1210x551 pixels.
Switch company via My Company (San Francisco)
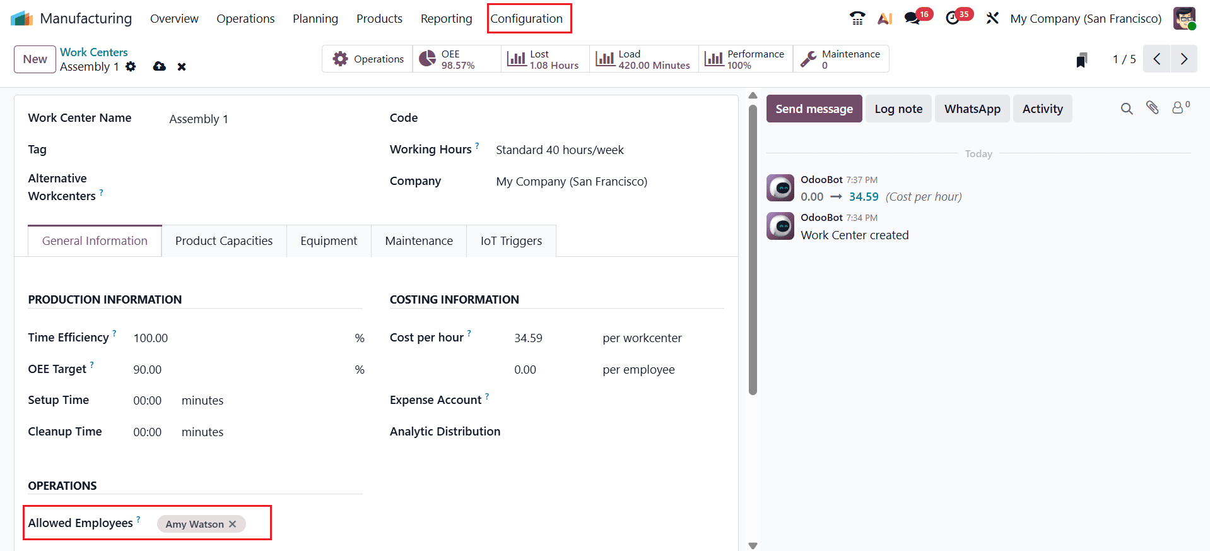[x=1086, y=18]
